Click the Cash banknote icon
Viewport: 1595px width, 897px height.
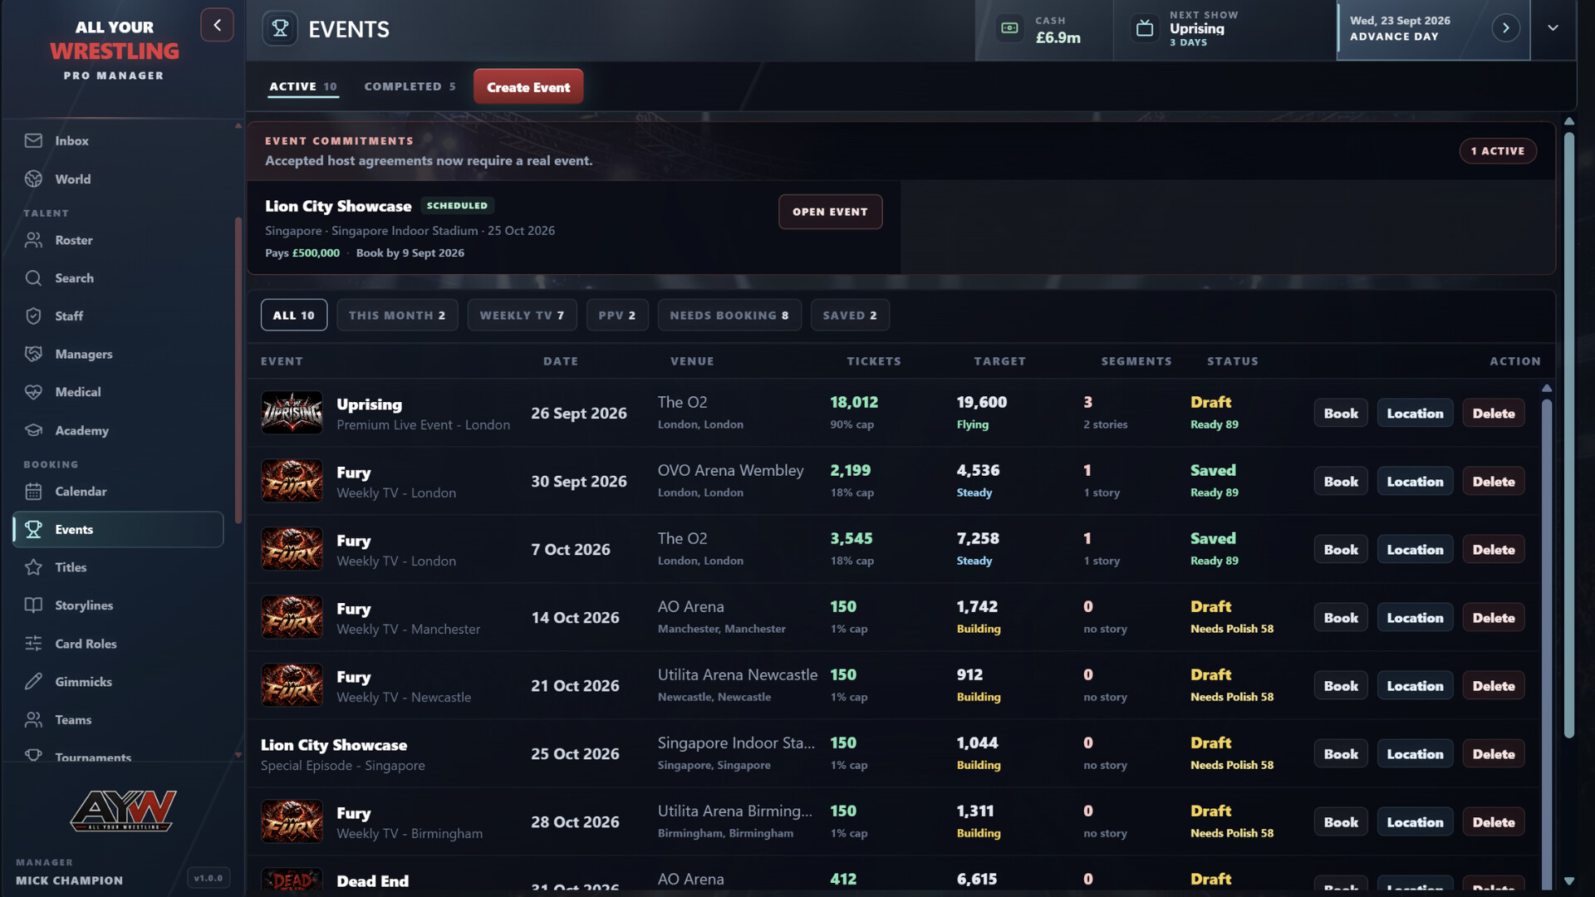1009,28
